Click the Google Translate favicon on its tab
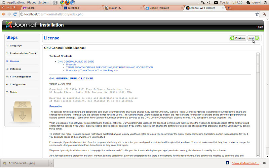 point(147,8)
